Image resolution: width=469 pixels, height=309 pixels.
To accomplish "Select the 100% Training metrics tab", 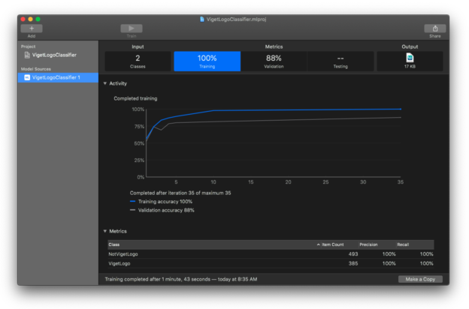I will [x=207, y=61].
